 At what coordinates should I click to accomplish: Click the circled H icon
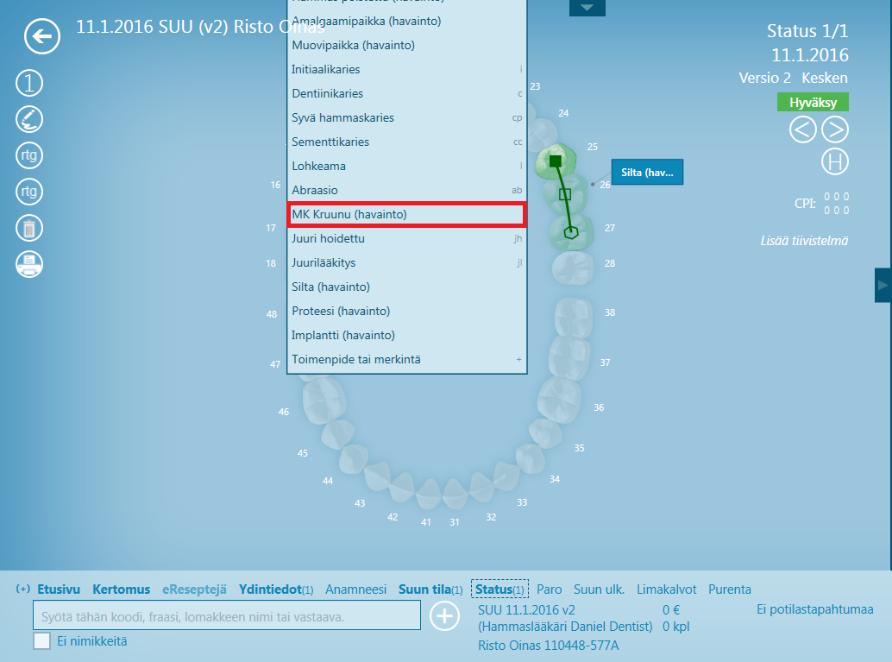[x=834, y=161]
